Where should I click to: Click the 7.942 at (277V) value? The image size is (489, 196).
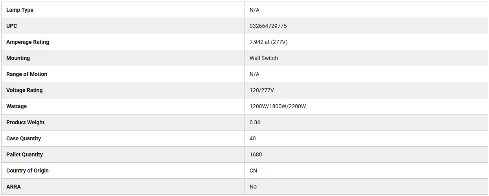pos(268,42)
